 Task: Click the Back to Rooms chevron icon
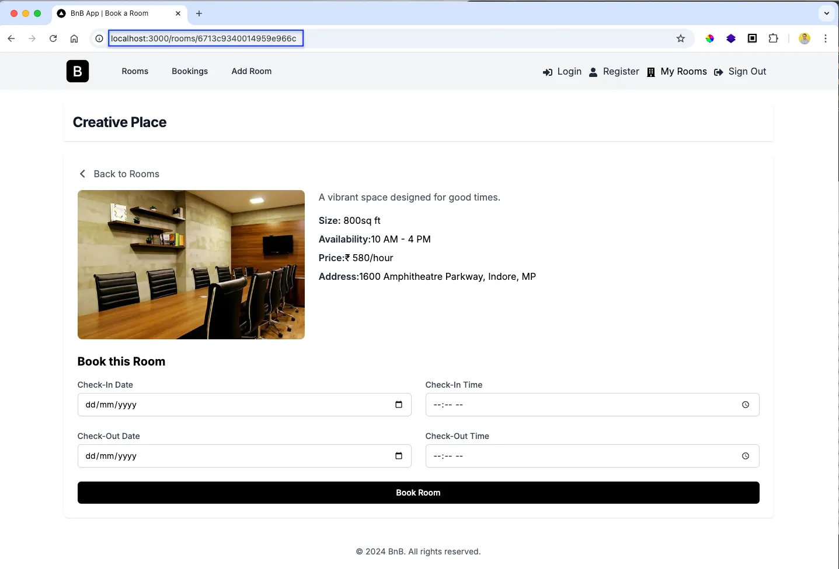pyautogui.click(x=82, y=174)
